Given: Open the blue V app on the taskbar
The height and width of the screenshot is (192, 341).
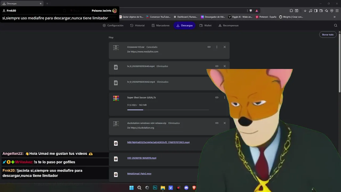Looking at the screenshot, I should [171, 188].
